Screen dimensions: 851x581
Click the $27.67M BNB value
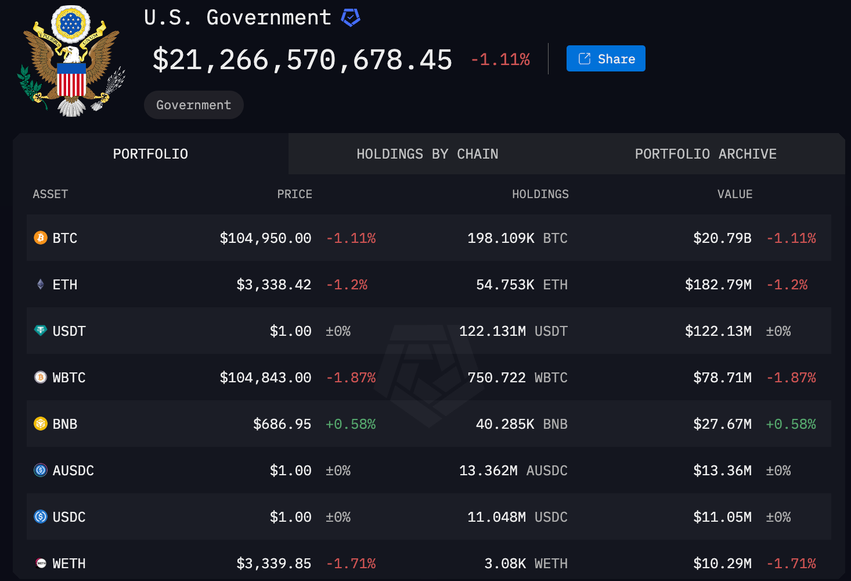(723, 424)
